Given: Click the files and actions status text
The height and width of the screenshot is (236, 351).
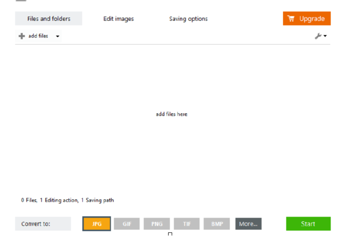Looking at the screenshot, I should pos(68,200).
